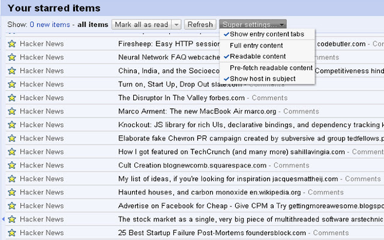Screen dimensions: 384x240
Task: Click Hacker News source beside Knockout entry
Action: (41, 125)
